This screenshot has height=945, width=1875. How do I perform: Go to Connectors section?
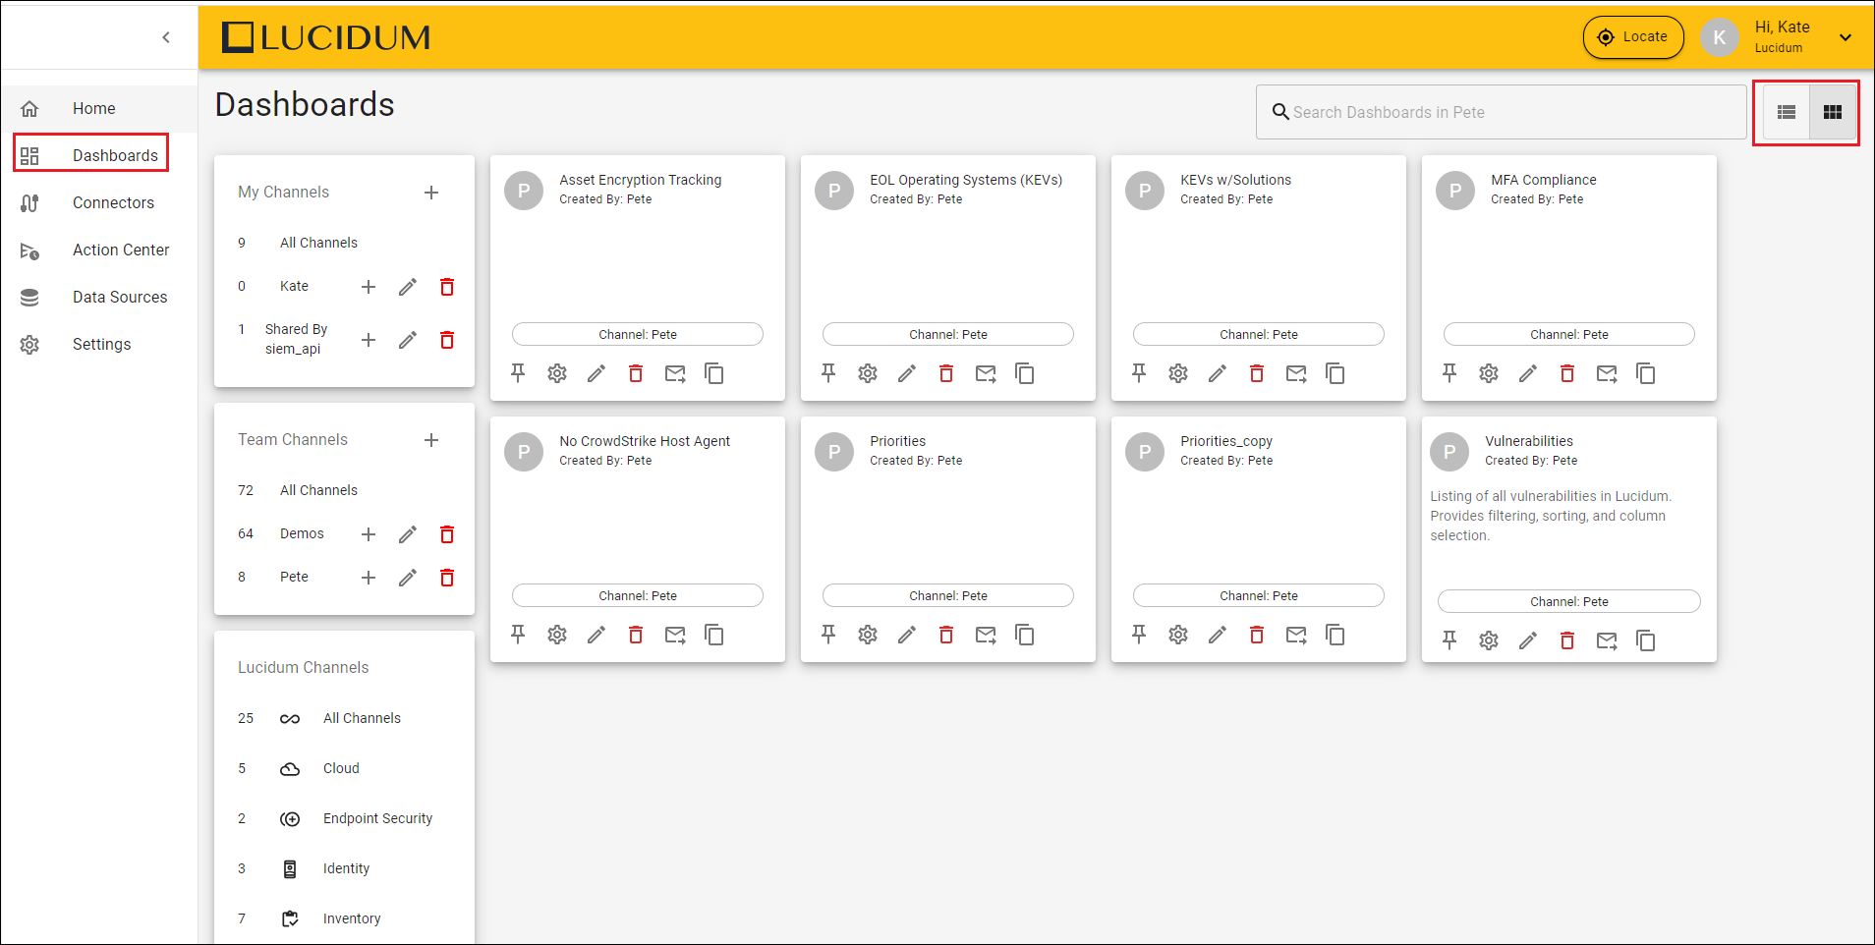113,202
